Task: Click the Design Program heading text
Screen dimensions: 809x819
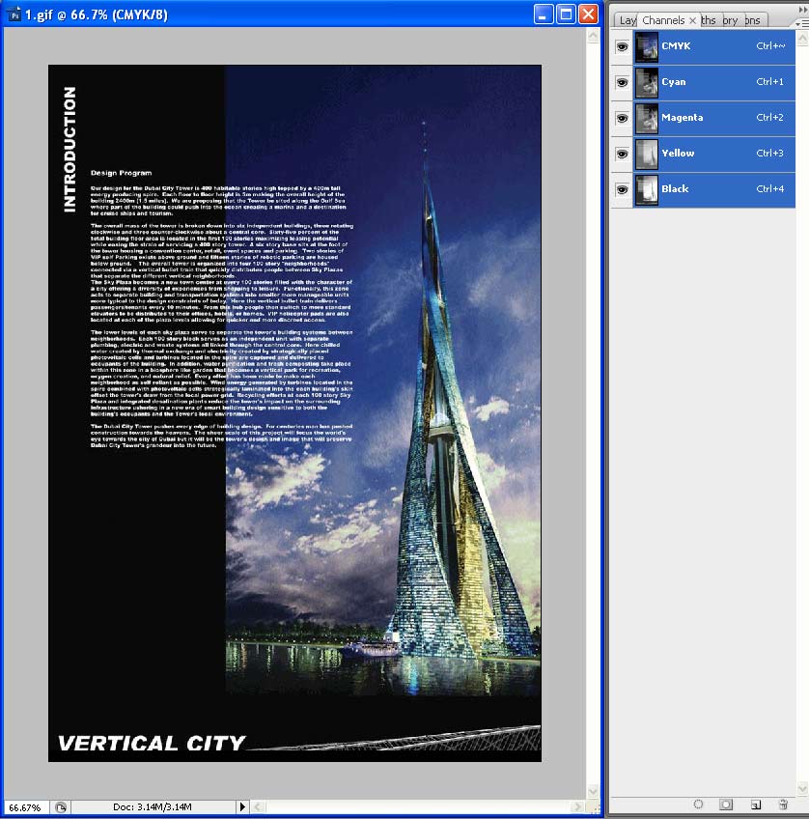Action: click(121, 173)
